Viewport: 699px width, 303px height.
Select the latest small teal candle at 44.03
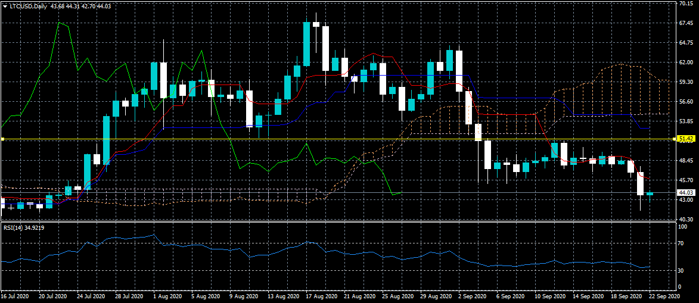point(650,194)
